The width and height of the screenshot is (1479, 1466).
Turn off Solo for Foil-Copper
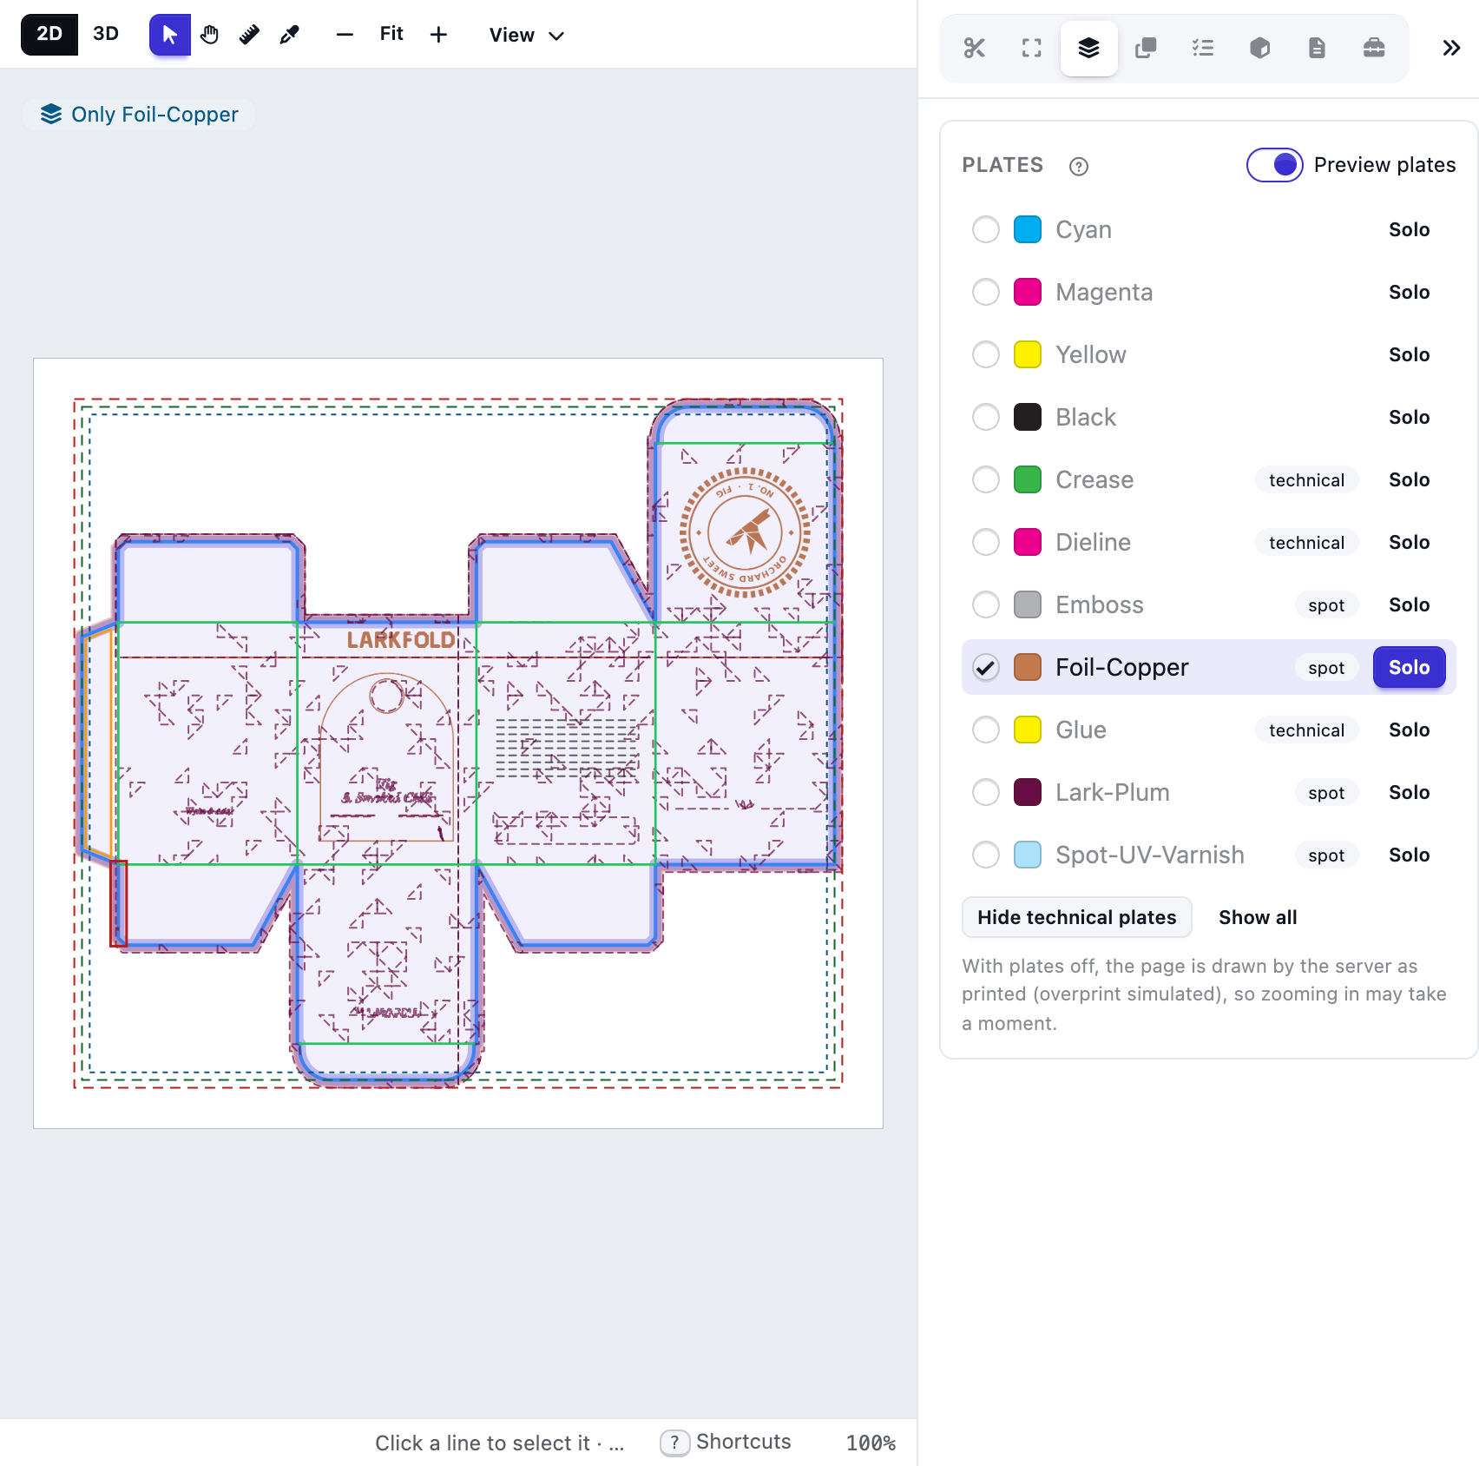pyautogui.click(x=1410, y=667)
